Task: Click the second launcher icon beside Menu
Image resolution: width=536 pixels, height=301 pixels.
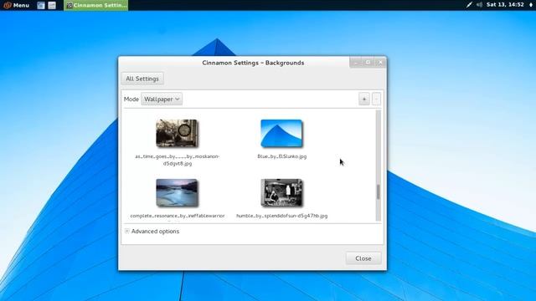Action: tap(52, 5)
